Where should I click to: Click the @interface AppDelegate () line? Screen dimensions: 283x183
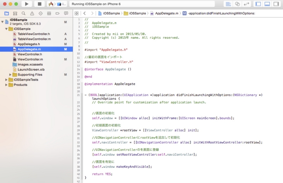[x=108, y=69]
